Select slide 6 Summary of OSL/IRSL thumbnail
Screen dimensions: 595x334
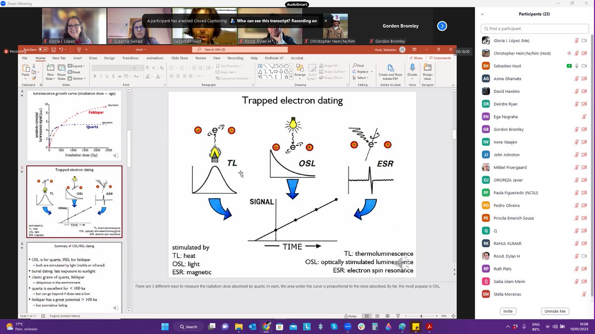coord(74,277)
